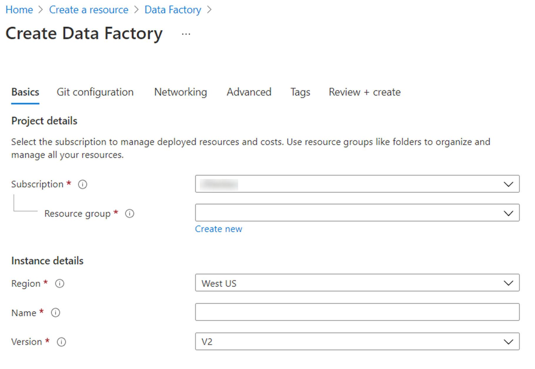Screen dimensions: 535x369
Task: Go to the Review + create tab
Action: [x=365, y=92]
